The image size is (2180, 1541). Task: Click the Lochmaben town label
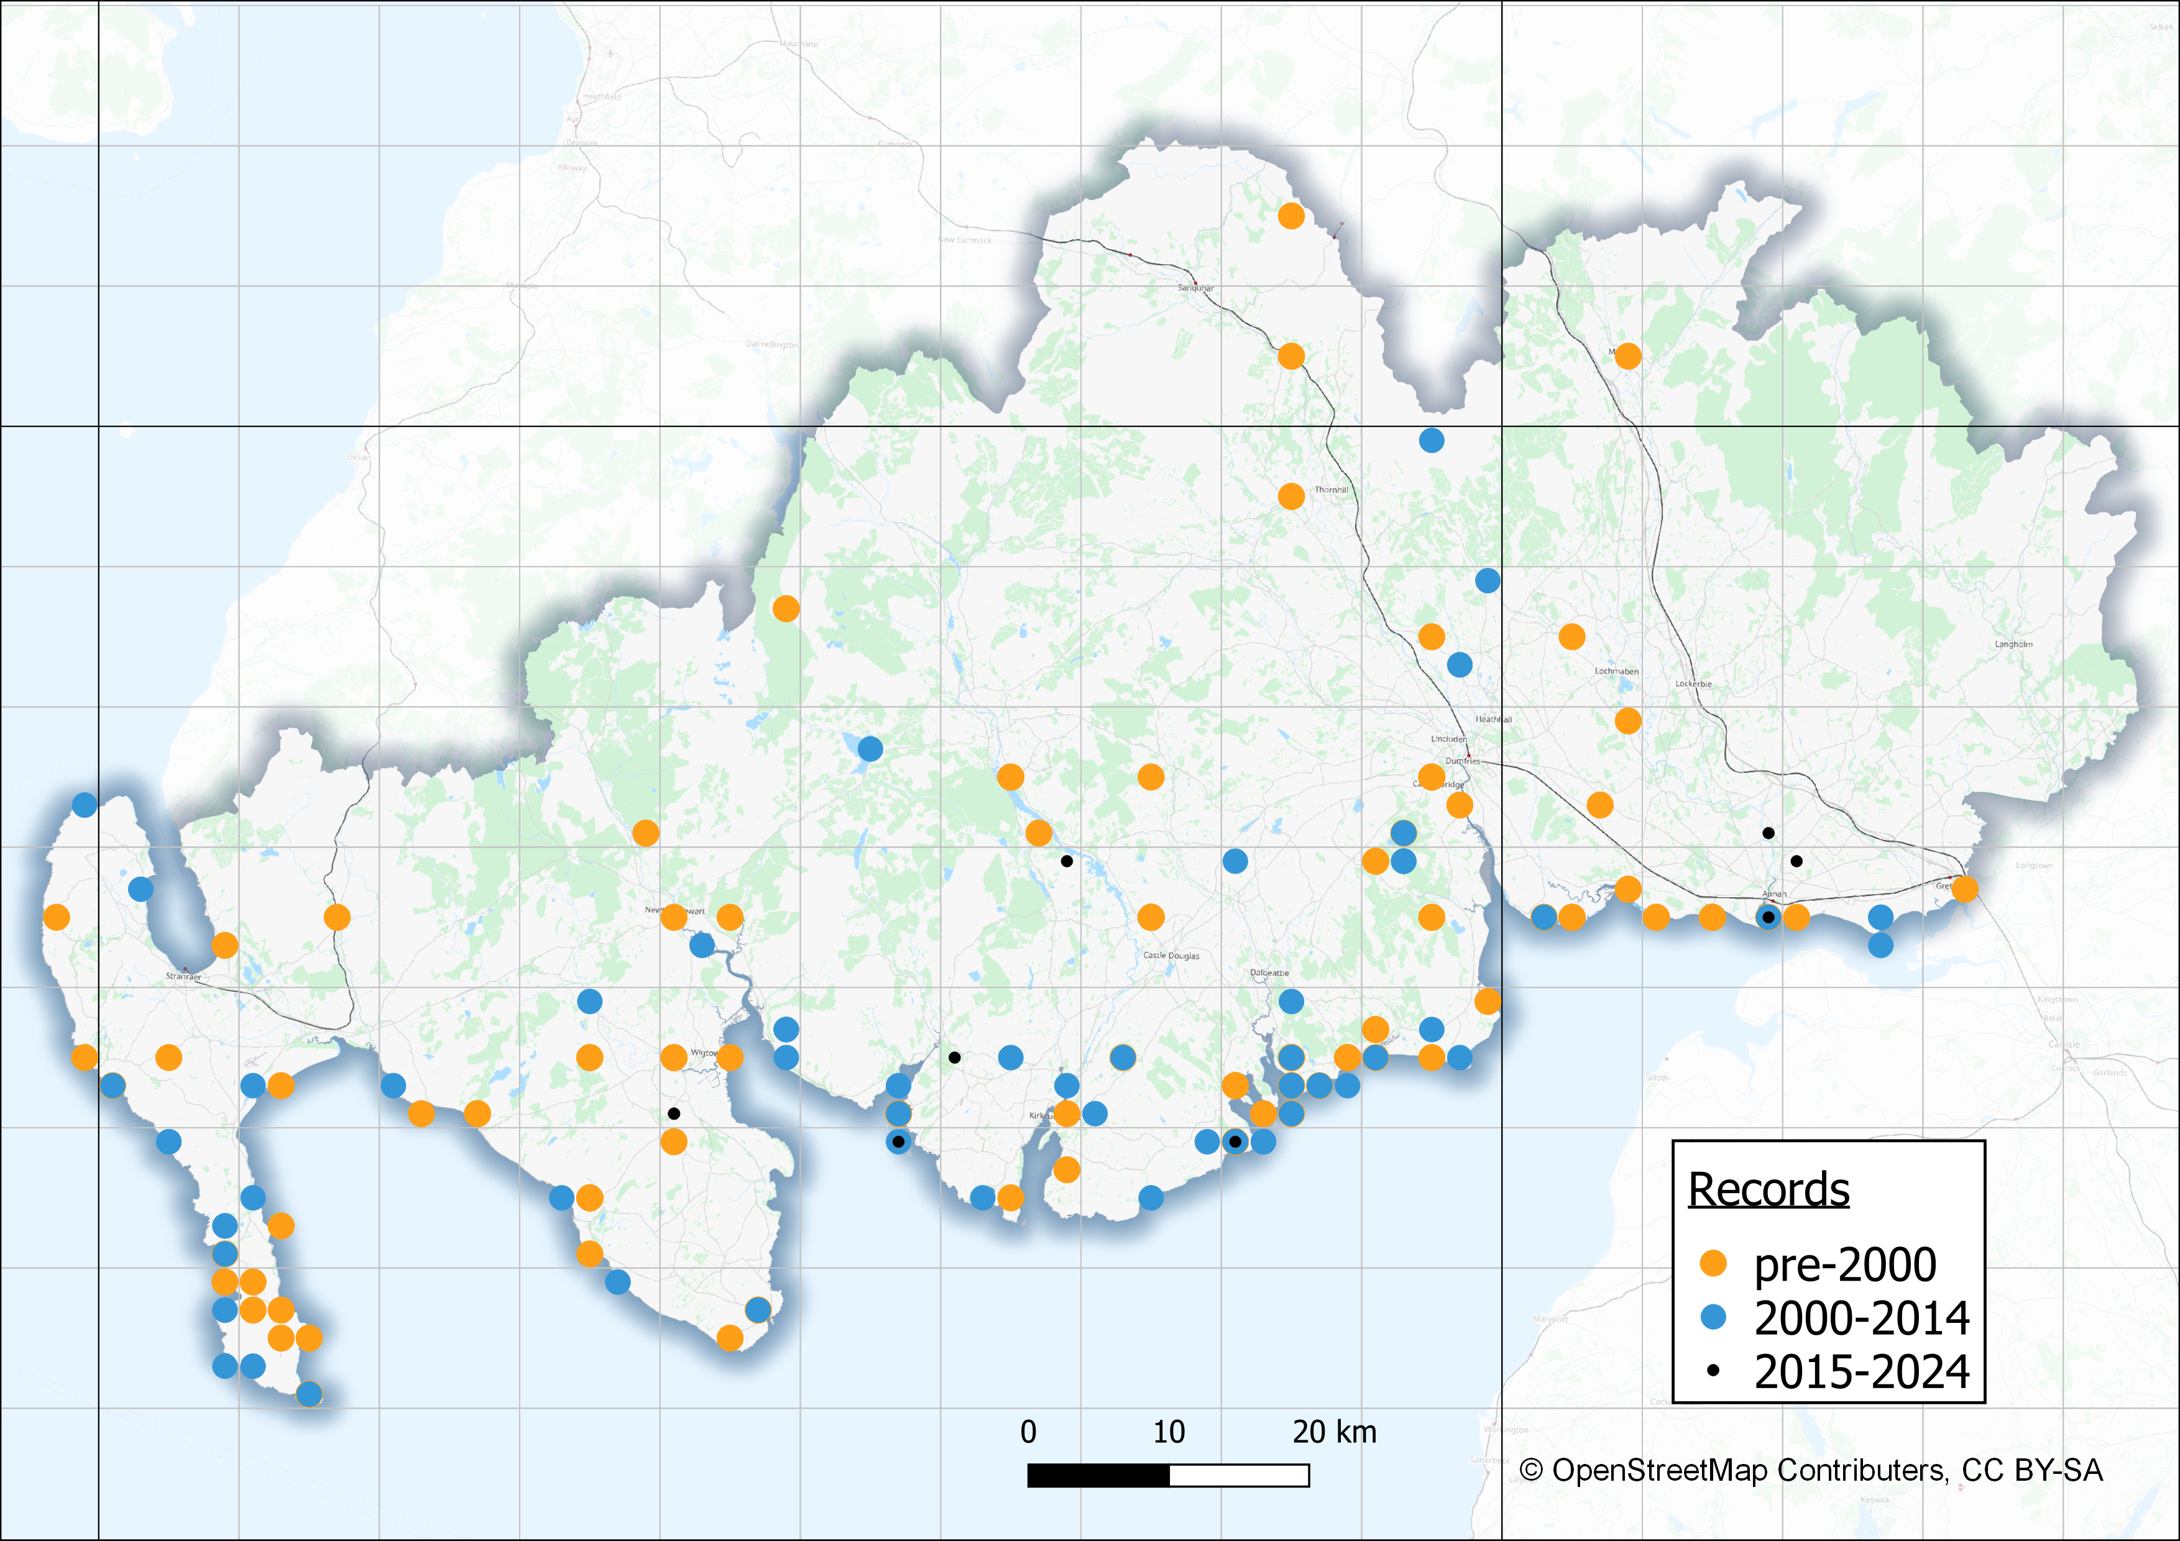(x=1616, y=671)
